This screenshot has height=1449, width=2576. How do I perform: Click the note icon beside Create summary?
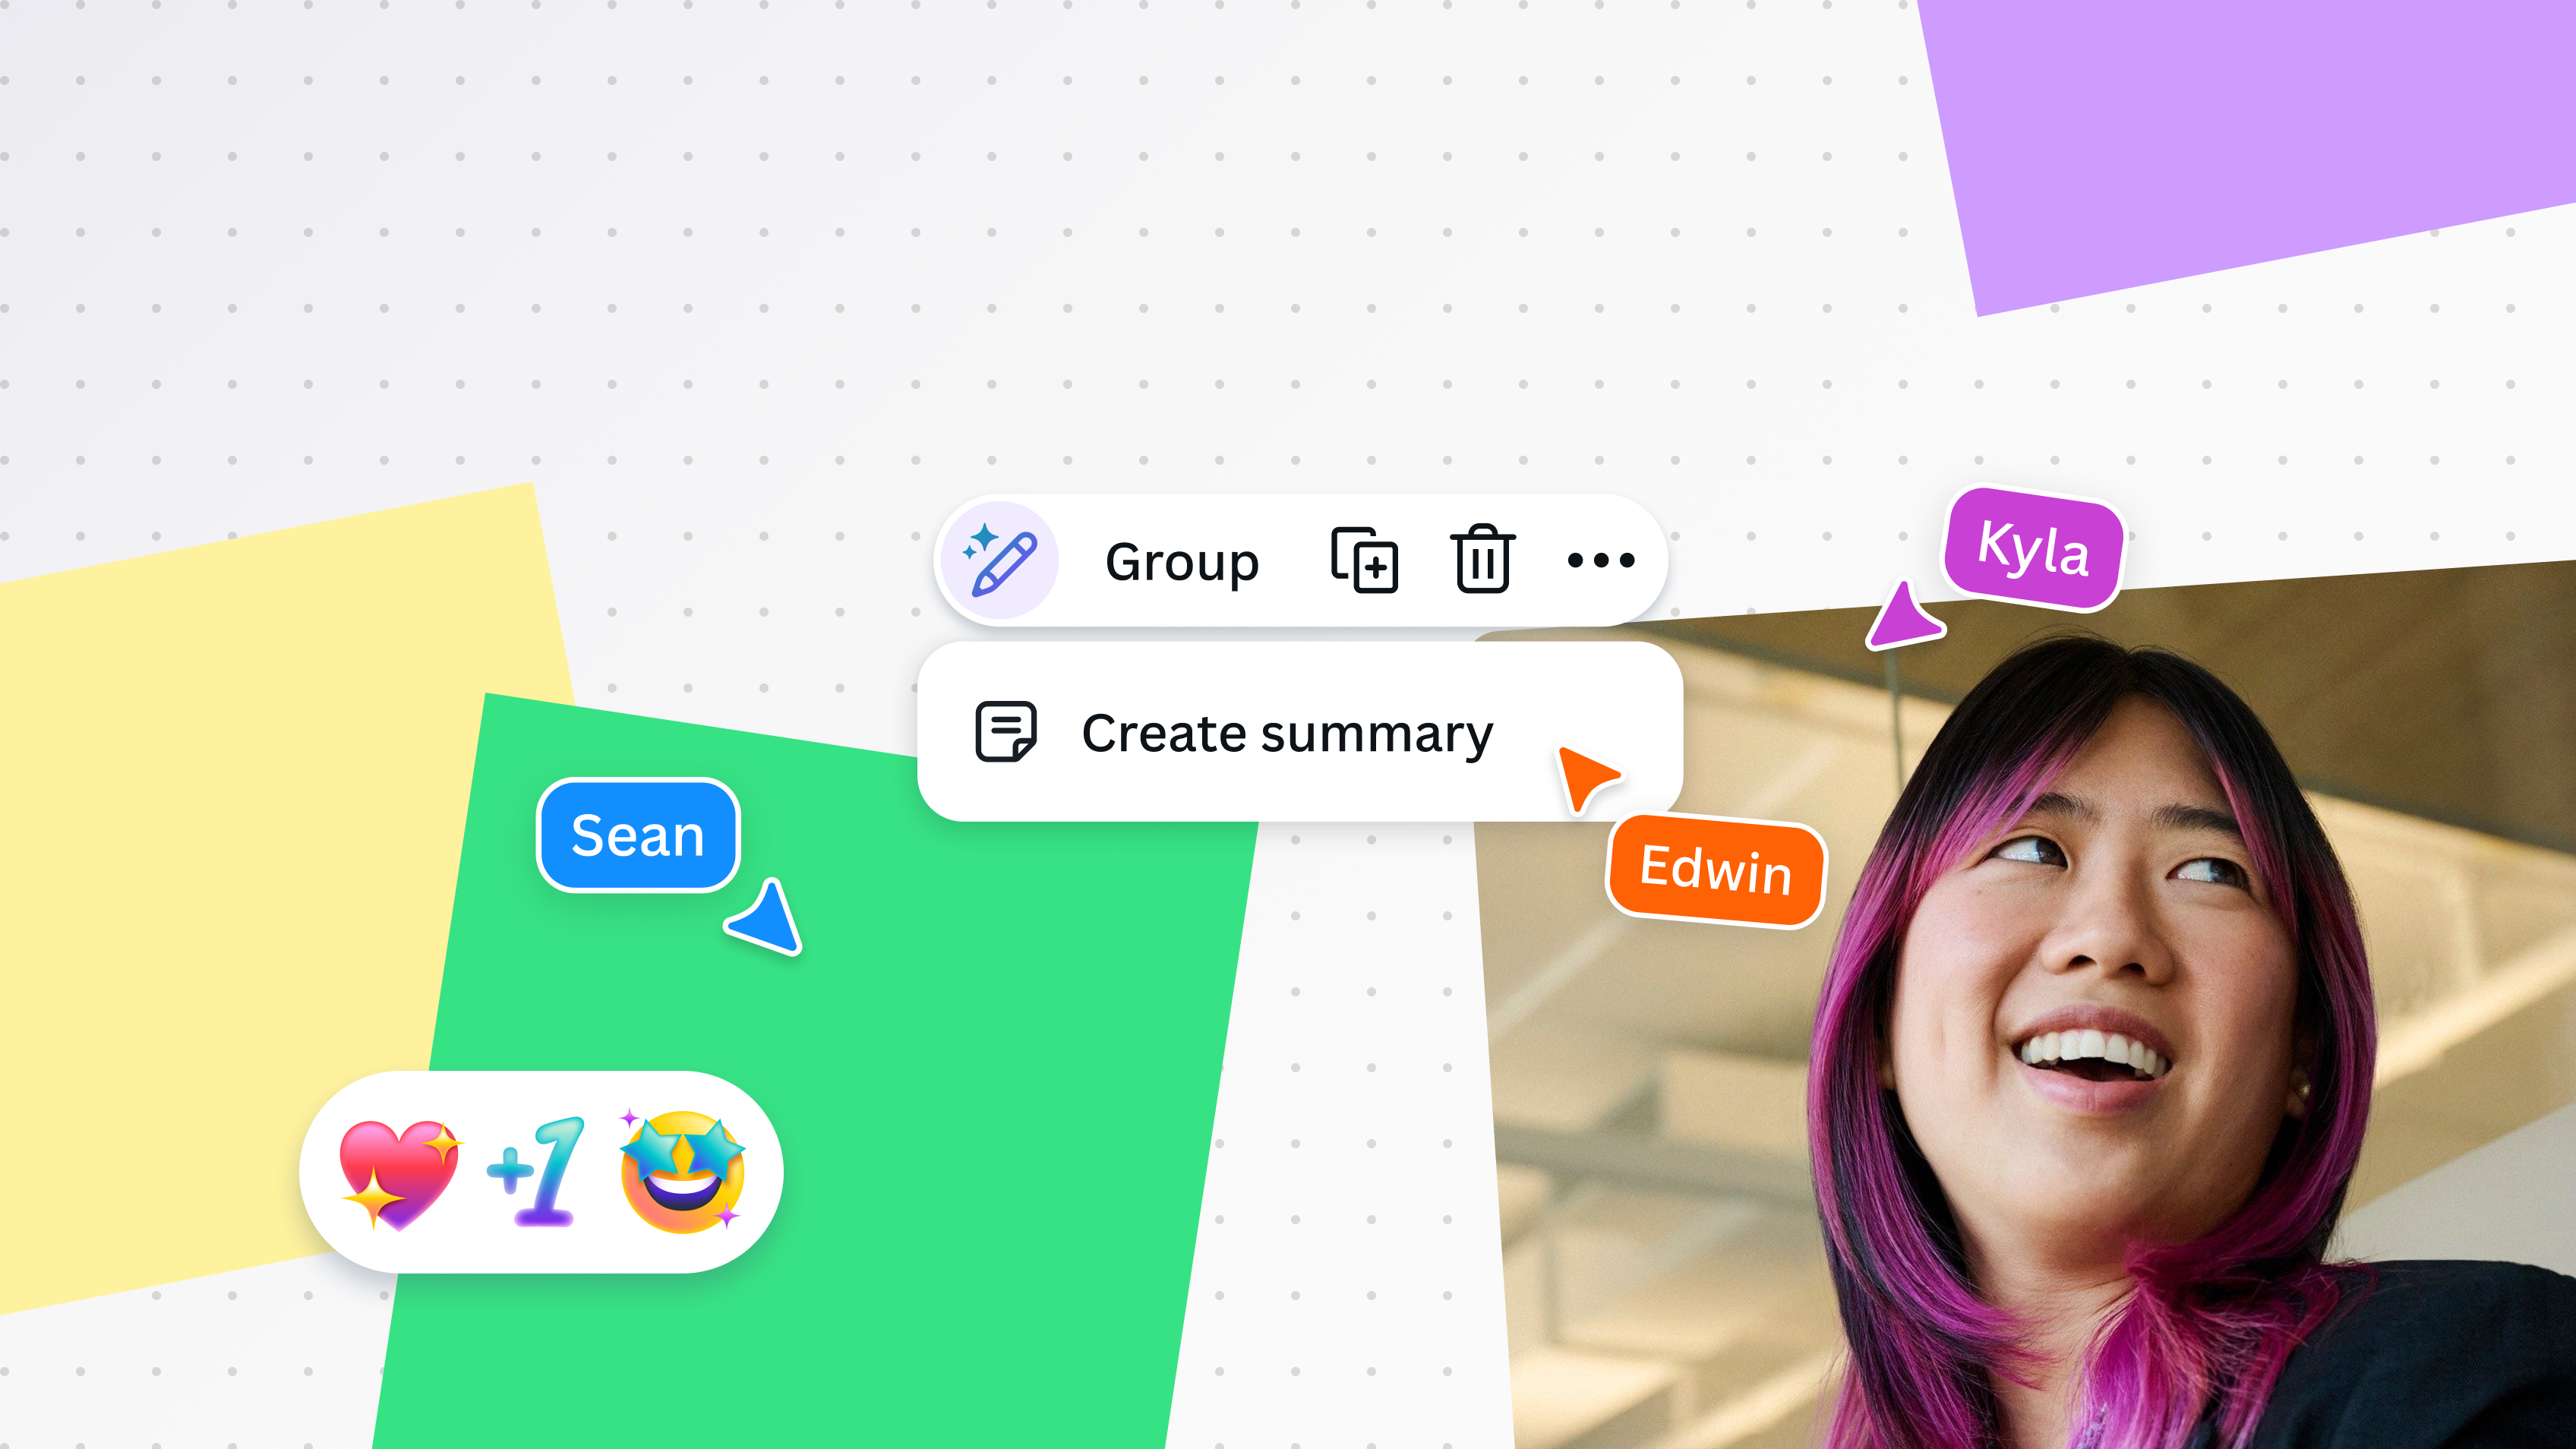pos(1006,732)
